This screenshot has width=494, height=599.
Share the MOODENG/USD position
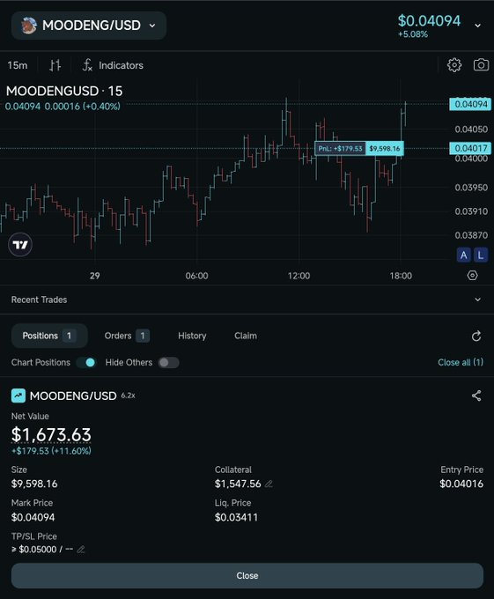tap(476, 396)
